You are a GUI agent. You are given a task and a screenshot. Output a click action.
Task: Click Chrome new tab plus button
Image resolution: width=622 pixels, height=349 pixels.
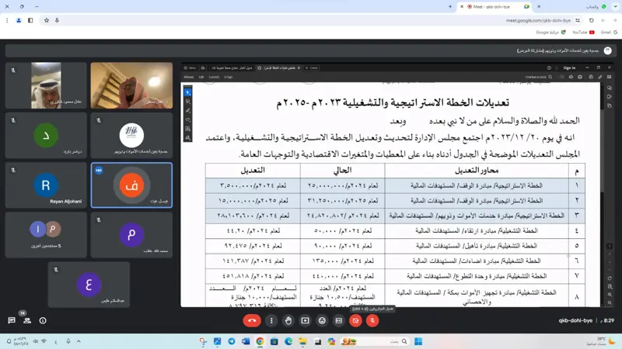450,7
